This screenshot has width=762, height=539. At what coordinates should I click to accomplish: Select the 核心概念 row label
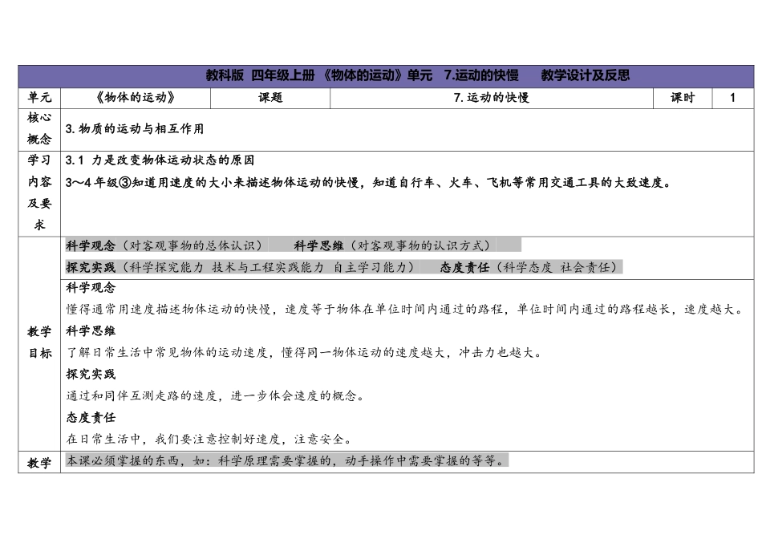coord(39,128)
